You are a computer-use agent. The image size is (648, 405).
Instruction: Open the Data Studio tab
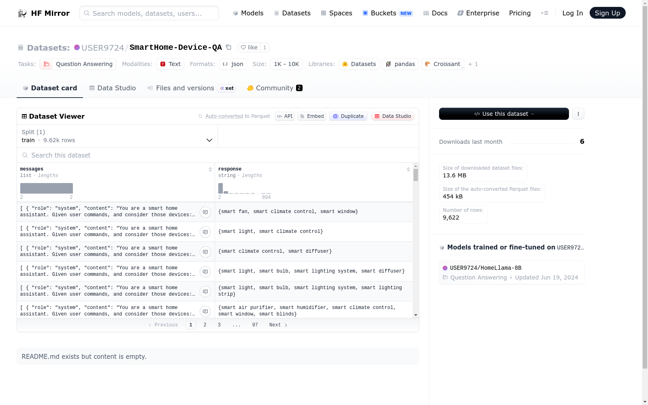click(113, 88)
